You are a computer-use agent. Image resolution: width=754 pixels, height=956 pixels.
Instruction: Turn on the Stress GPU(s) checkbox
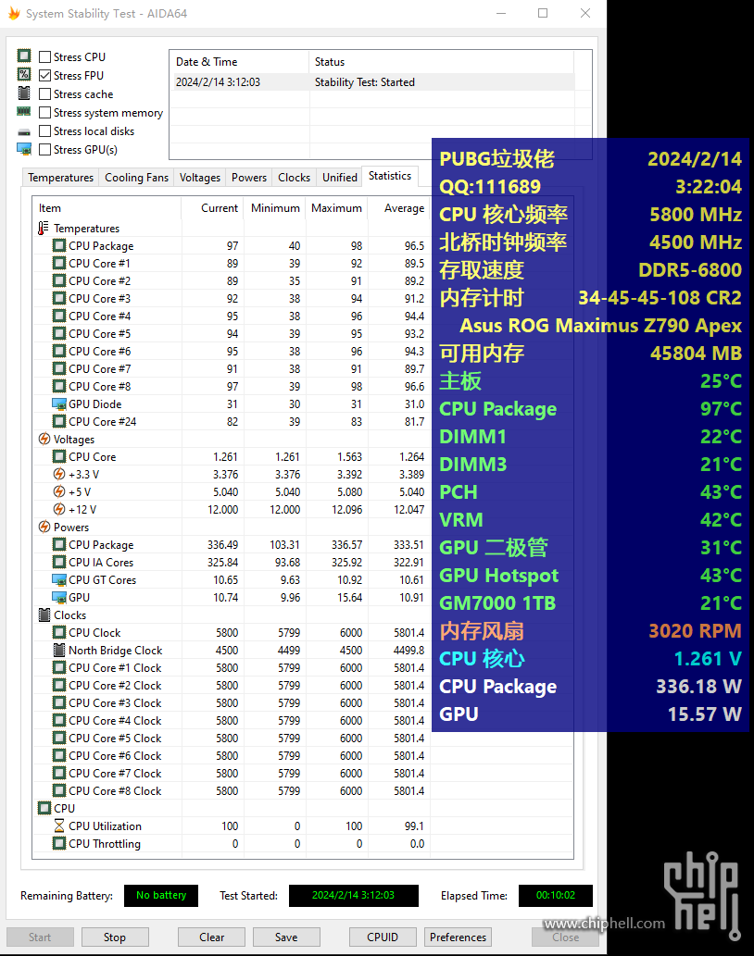(44, 149)
